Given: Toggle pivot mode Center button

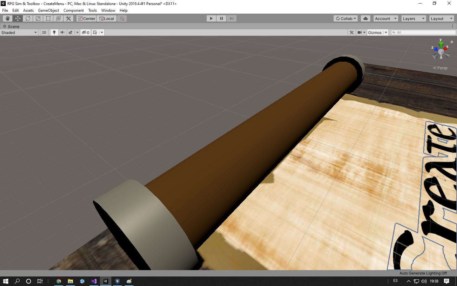Looking at the screenshot, I should (86, 18).
